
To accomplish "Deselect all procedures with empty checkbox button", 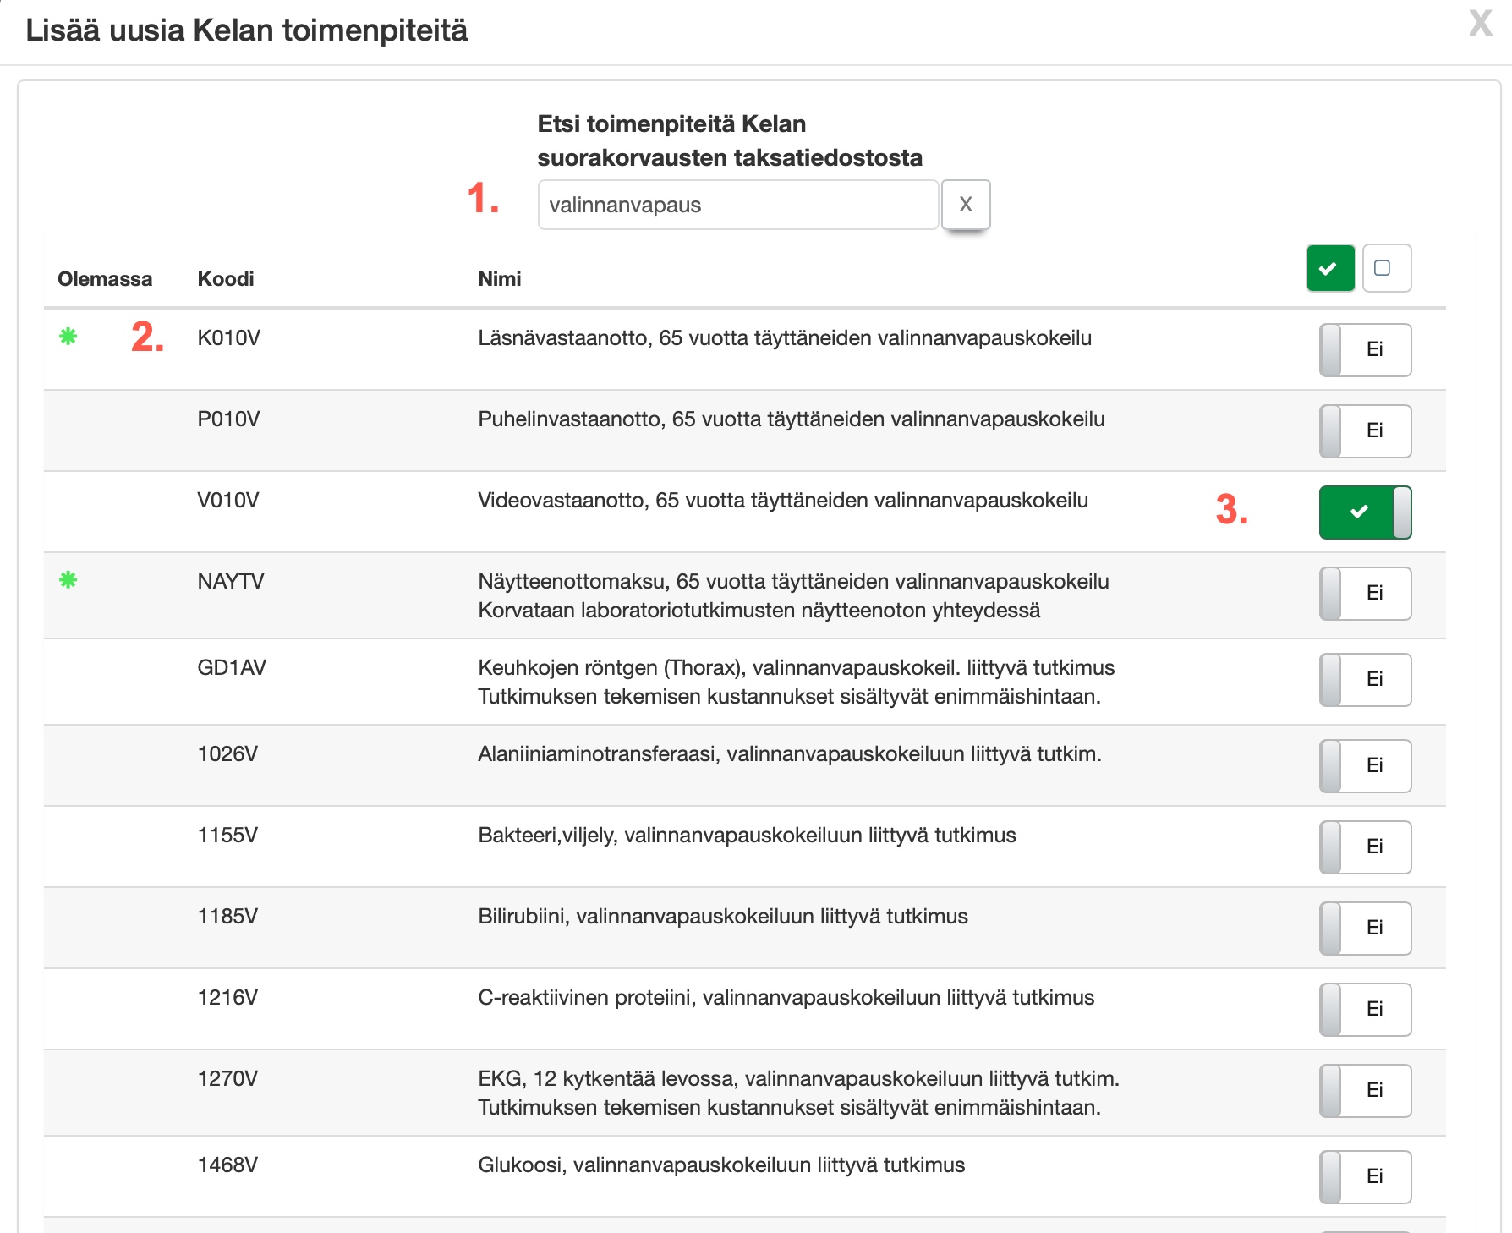I will click(1386, 268).
